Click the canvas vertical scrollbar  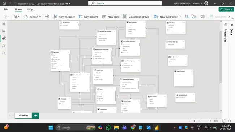coord(221,57)
